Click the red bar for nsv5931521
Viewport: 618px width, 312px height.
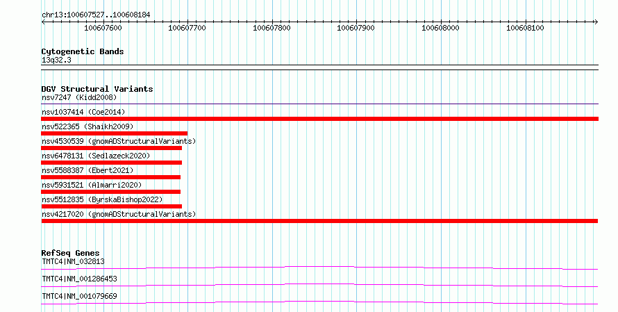tap(110, 192)
